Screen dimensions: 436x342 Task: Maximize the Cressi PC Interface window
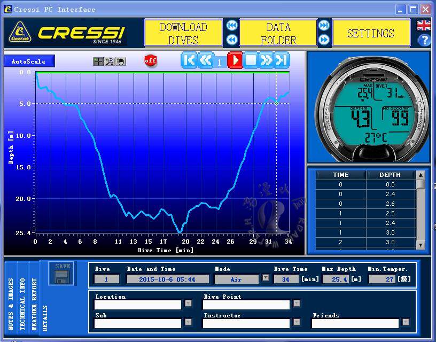(413, 10)
